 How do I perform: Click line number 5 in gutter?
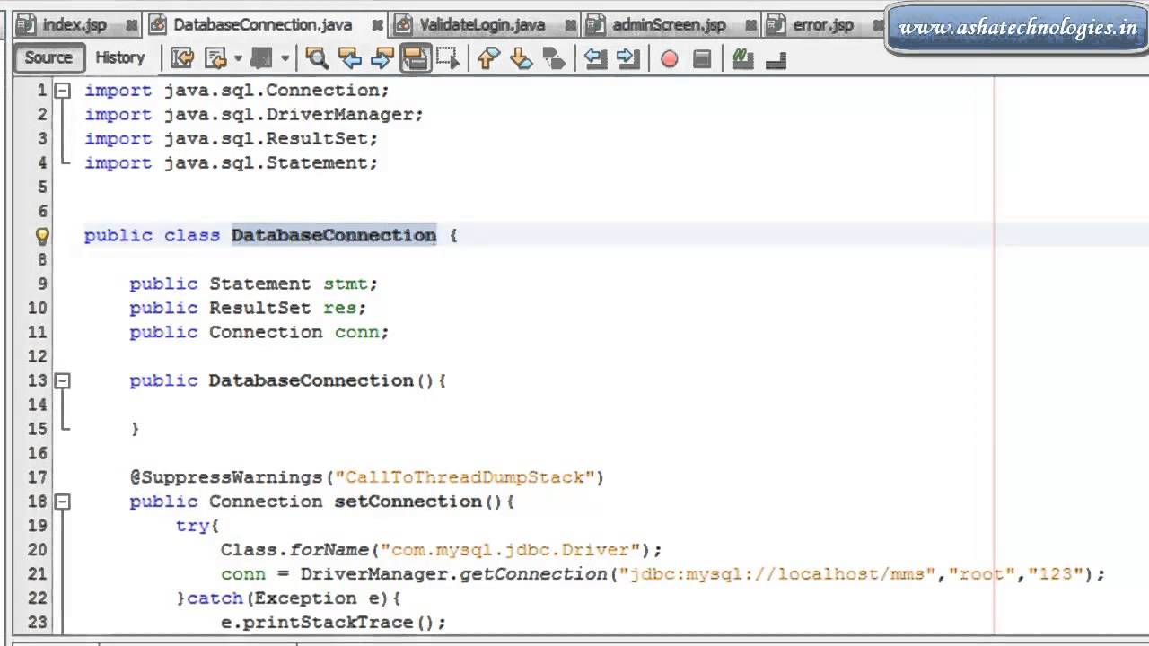tap(41, 188)
